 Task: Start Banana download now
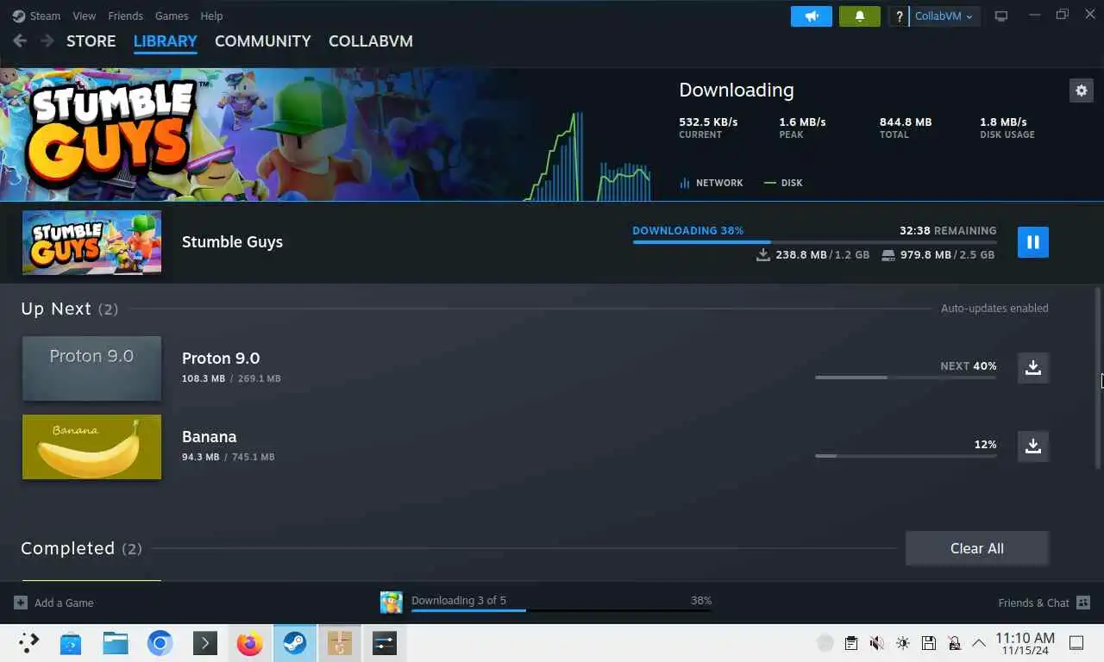point(1033,446)
